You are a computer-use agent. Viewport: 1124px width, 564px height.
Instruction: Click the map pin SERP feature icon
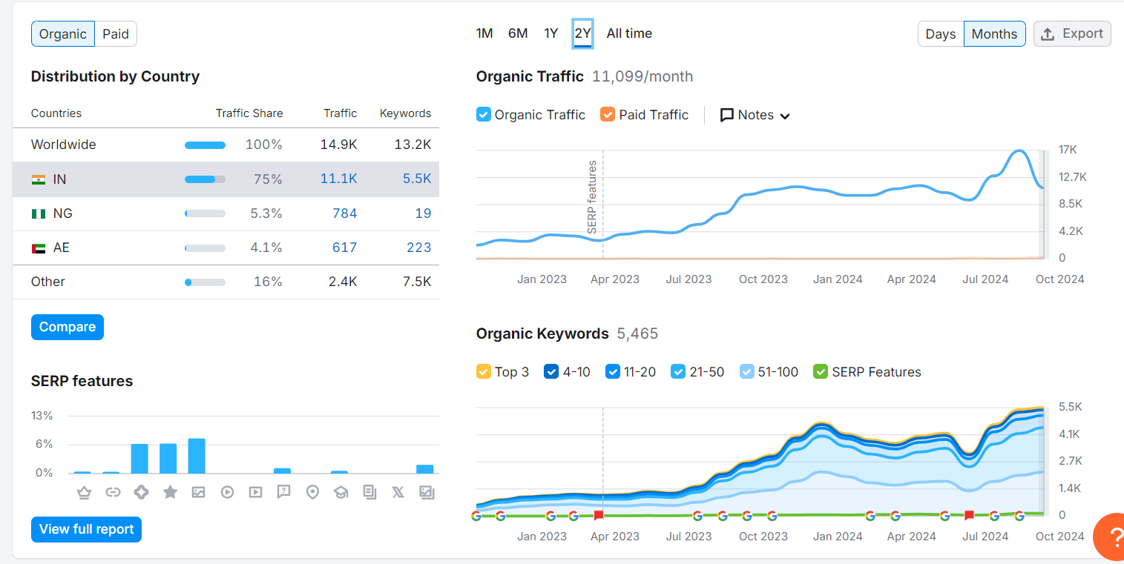pyautogui.click(x=312, y=492)
